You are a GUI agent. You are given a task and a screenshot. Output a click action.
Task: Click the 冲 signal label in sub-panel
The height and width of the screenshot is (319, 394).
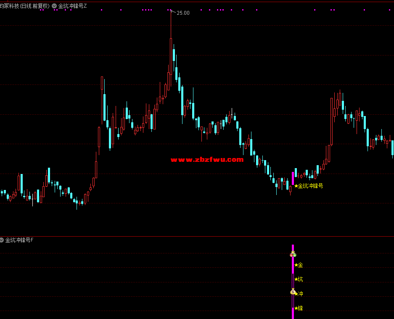[300, 294]
